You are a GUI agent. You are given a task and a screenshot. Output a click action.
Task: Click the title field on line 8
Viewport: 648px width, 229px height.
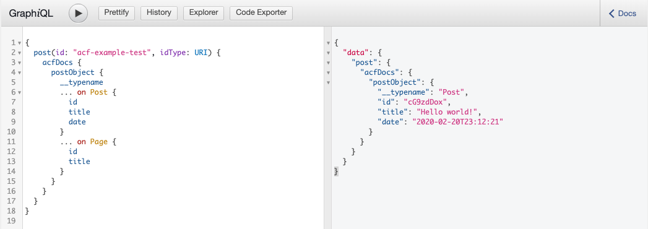coord(79,112)
